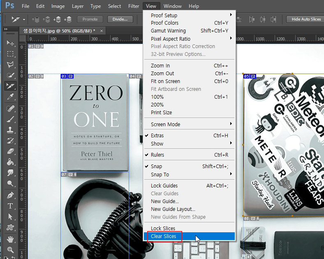Screen dimensions: 324x259
Task: Open the Image menu
Action: (x=58, y=6)
